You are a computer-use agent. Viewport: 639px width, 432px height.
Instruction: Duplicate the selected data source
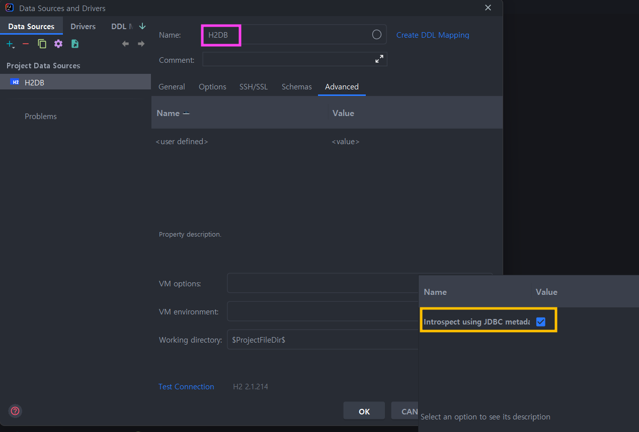42,44
